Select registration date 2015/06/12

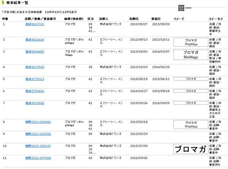(x=161, y=79)
